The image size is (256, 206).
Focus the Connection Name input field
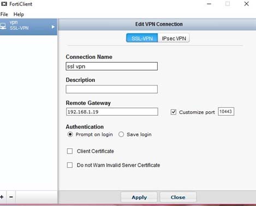pyautogui.click(x=112, y=66)
